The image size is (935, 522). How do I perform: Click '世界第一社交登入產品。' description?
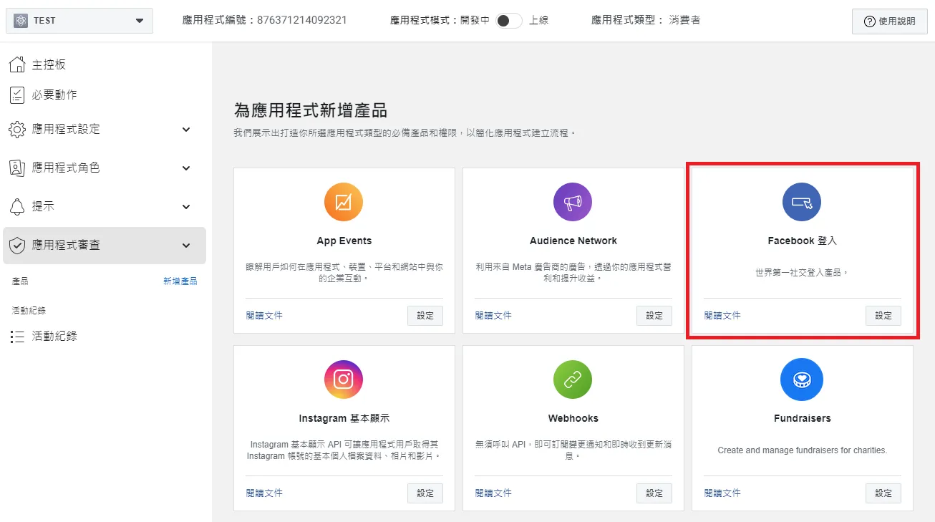point(802,273)
